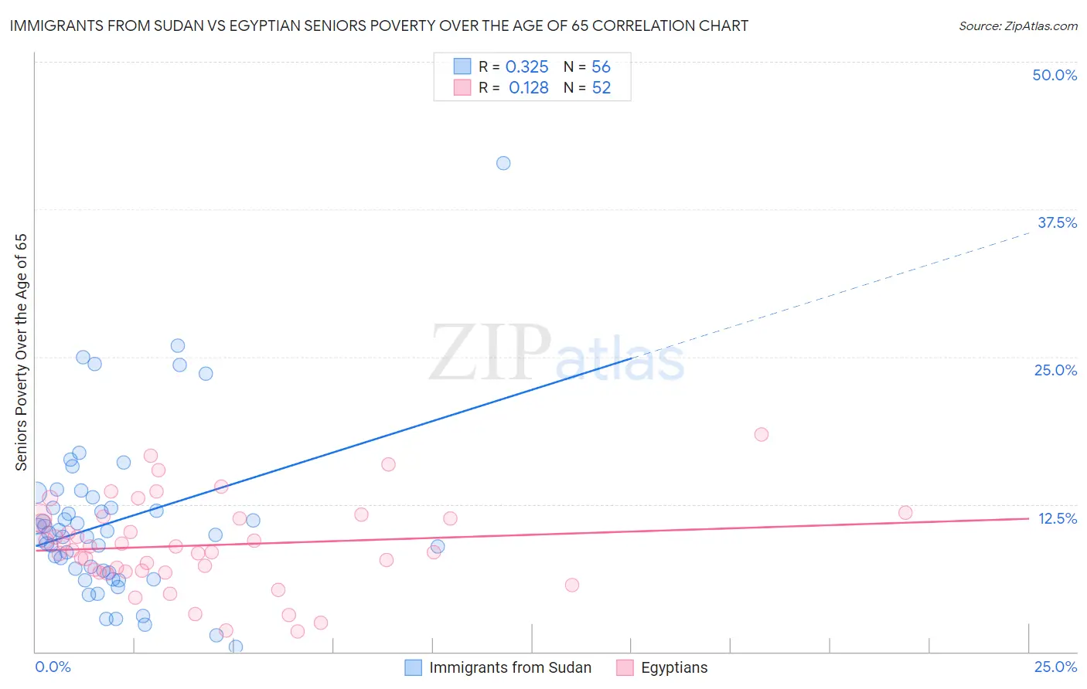Image resolution: width=1087 pixels, height=689 pixels.
Task: Click the pink Egyptians legend swatch
Action: (625, 667)
